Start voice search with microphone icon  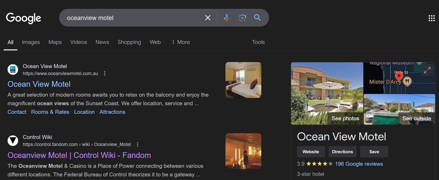click(x=227, y=18)
